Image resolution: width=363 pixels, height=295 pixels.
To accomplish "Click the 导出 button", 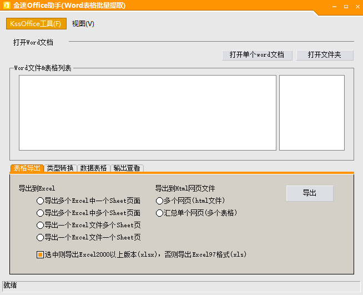I will [310, 193].
